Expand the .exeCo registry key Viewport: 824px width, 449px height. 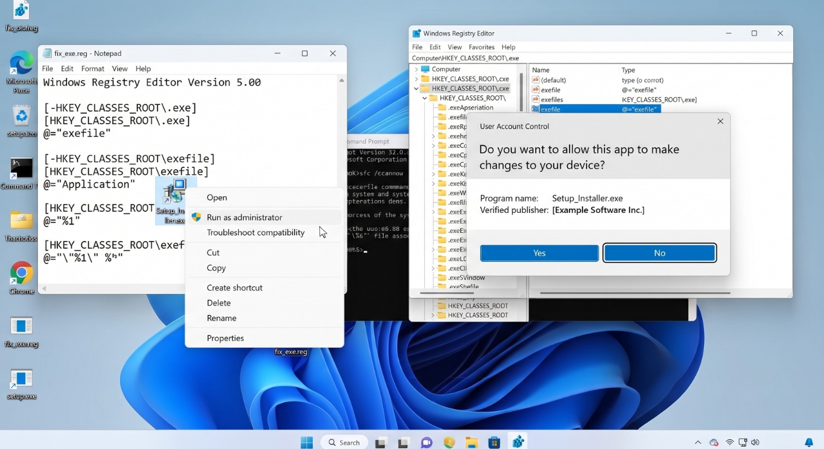pyautogui.click(x=434, y=145)
